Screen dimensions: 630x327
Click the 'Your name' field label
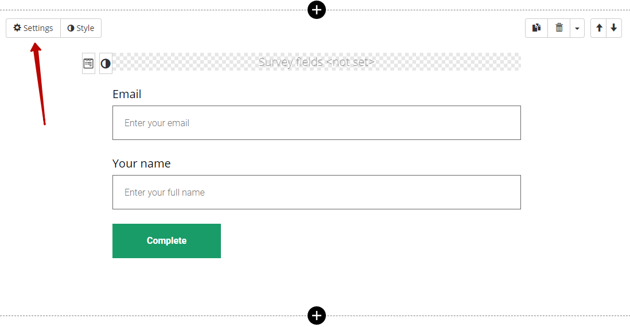tap(141, 163)
